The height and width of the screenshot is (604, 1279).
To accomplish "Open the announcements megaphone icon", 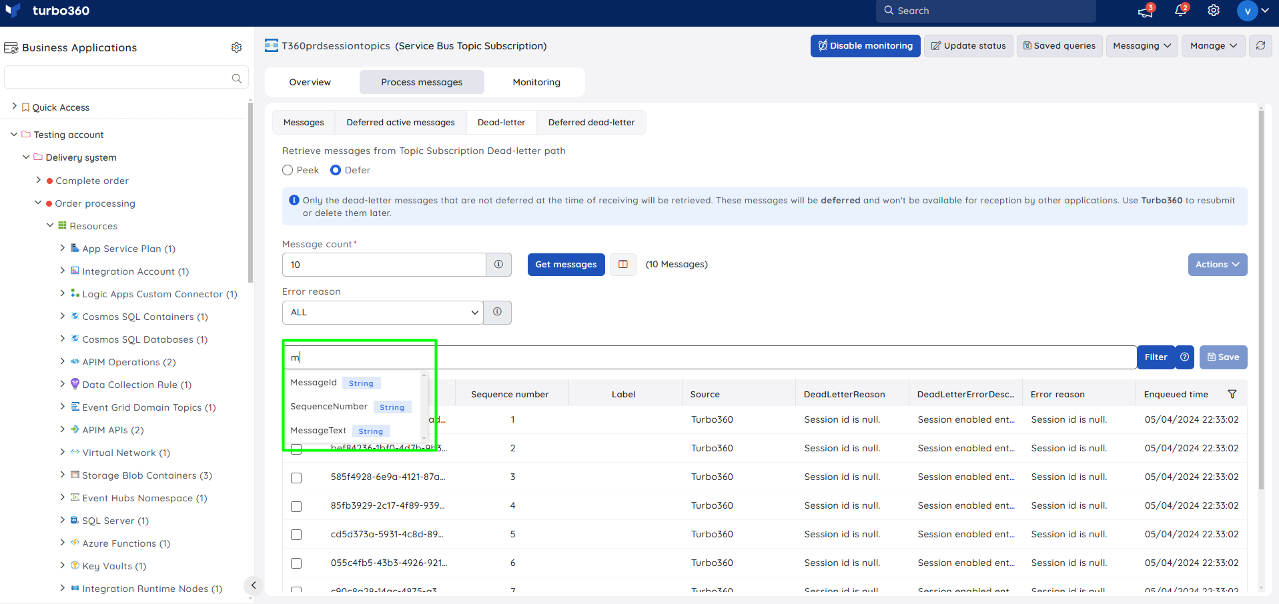I will tap(1146, 11).
